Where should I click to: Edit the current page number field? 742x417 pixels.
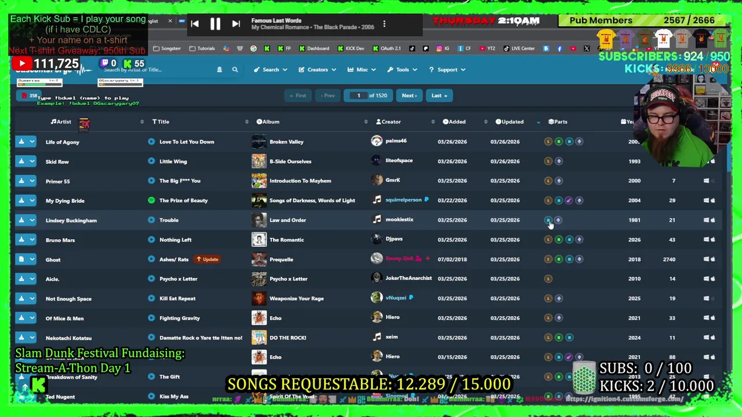pyautogui.click(x=358, y=96)
